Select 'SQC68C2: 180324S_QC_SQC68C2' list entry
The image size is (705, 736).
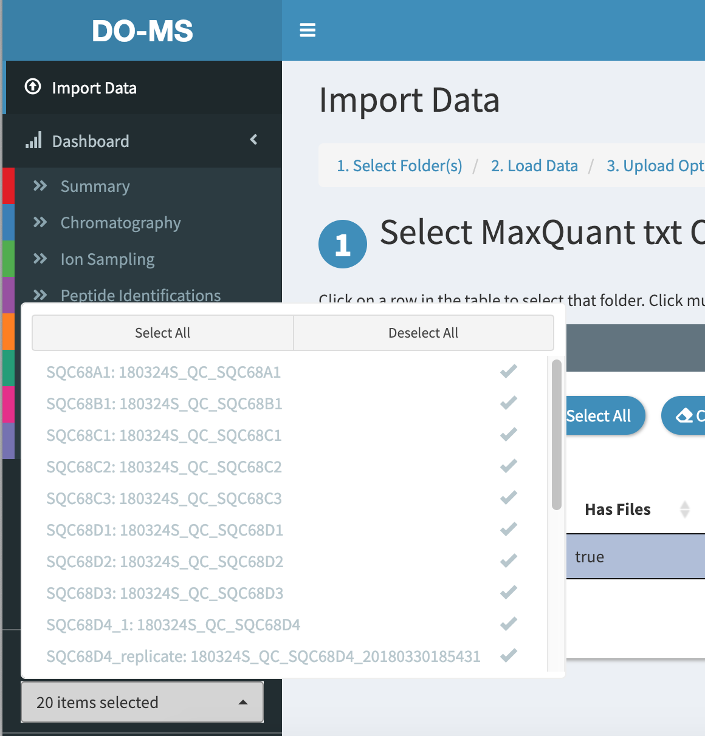coord(164,466)
